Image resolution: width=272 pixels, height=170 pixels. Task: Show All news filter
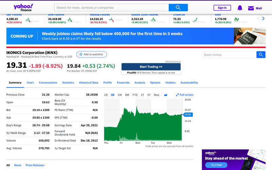point(8,165)
